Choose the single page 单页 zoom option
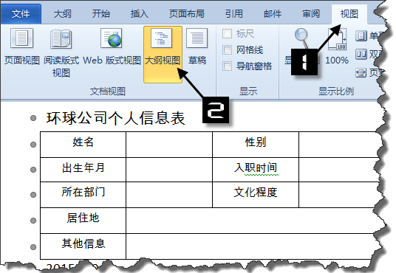 click(369, 36)
